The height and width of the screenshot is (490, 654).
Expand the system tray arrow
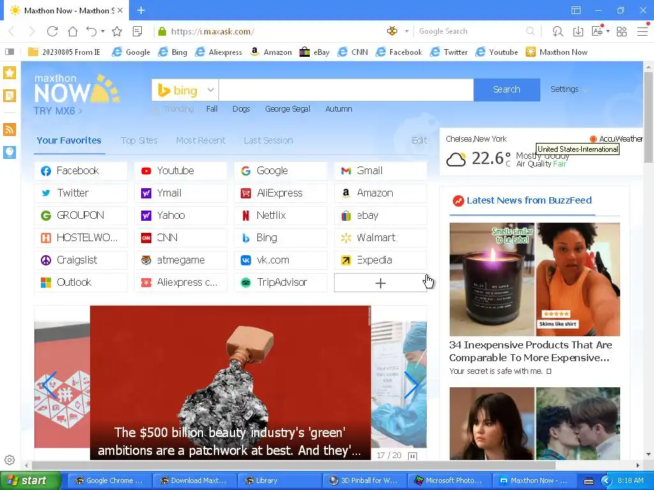pos(606,480)
